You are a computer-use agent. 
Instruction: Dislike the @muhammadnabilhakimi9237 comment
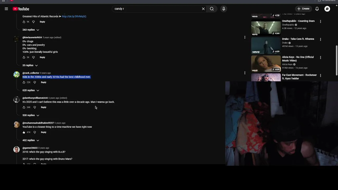pyautogui.click(x=35, y=132)
